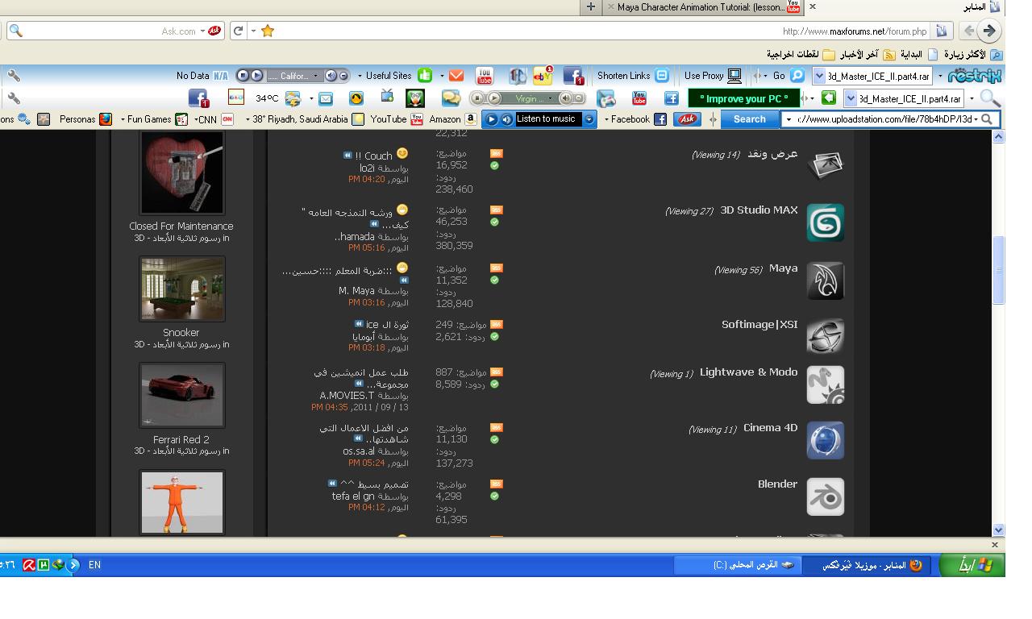Open the Softimage|XSI forum link
The image size is (1032, 619).
[x=759, y=325]
